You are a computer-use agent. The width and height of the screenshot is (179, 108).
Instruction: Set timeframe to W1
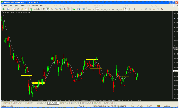click(117, 9)
